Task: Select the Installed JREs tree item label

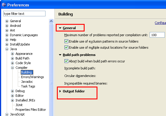Action: pos(25,100)
